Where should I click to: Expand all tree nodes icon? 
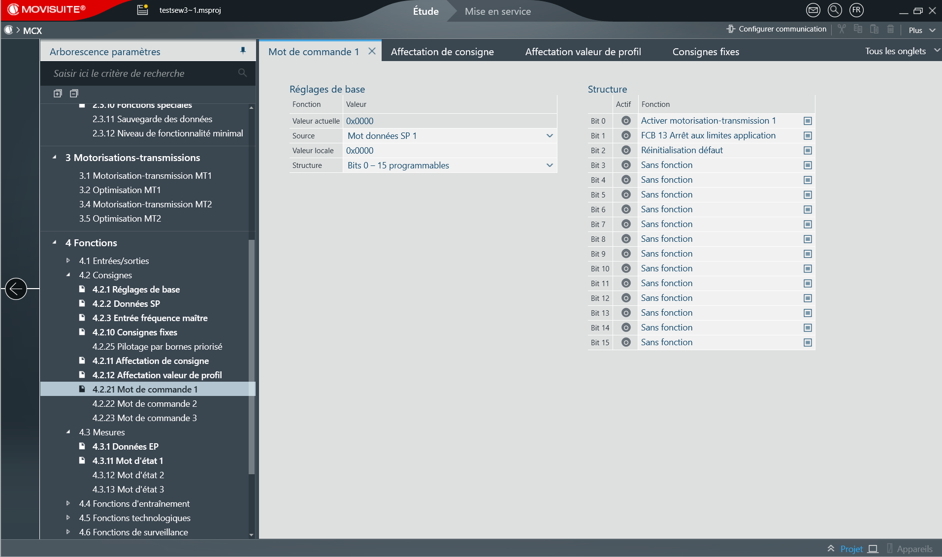58,94
